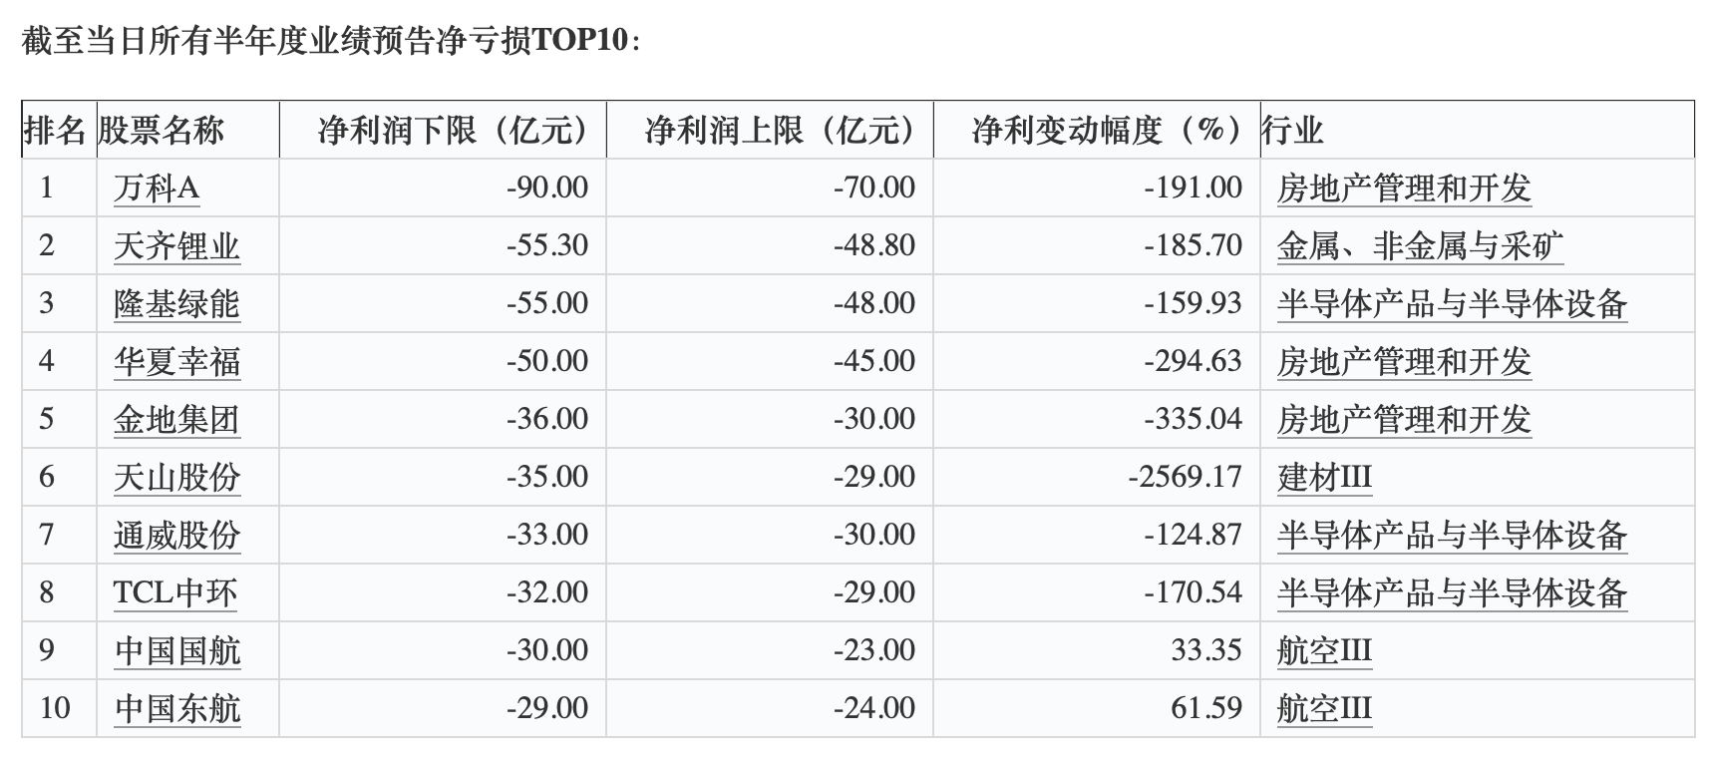The height and width of the screenshot is (768, 1709).
Task: Click the 股票名称 column header
Action: 161,130
